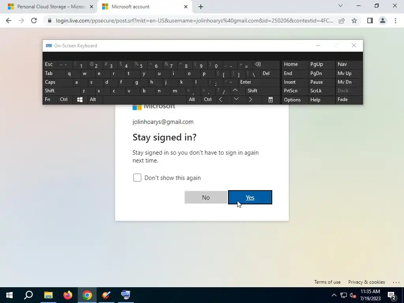Select the Microsoft account tab

pos(145,7)
